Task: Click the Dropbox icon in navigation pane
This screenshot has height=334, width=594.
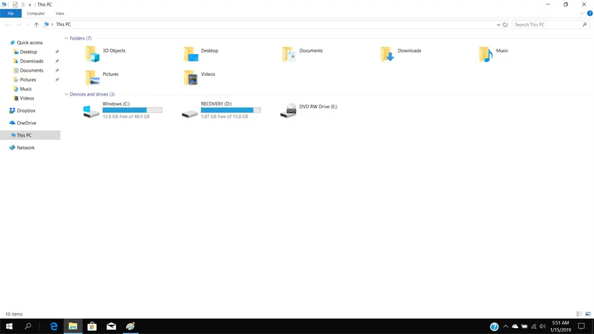Action: click(12, 111)
